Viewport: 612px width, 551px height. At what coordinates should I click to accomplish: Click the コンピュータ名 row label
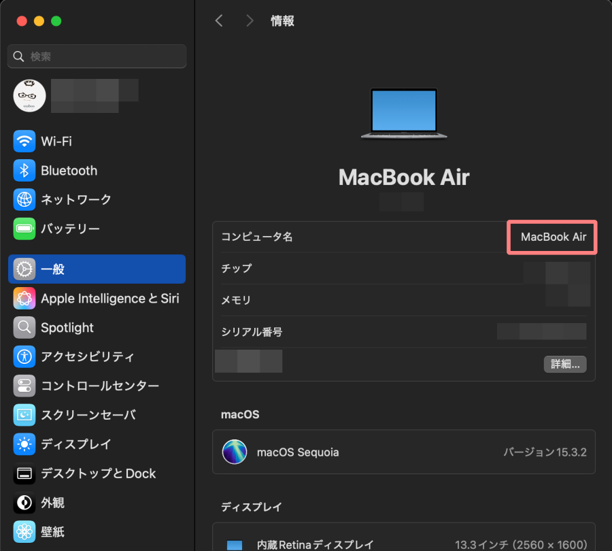pos(257,237)
